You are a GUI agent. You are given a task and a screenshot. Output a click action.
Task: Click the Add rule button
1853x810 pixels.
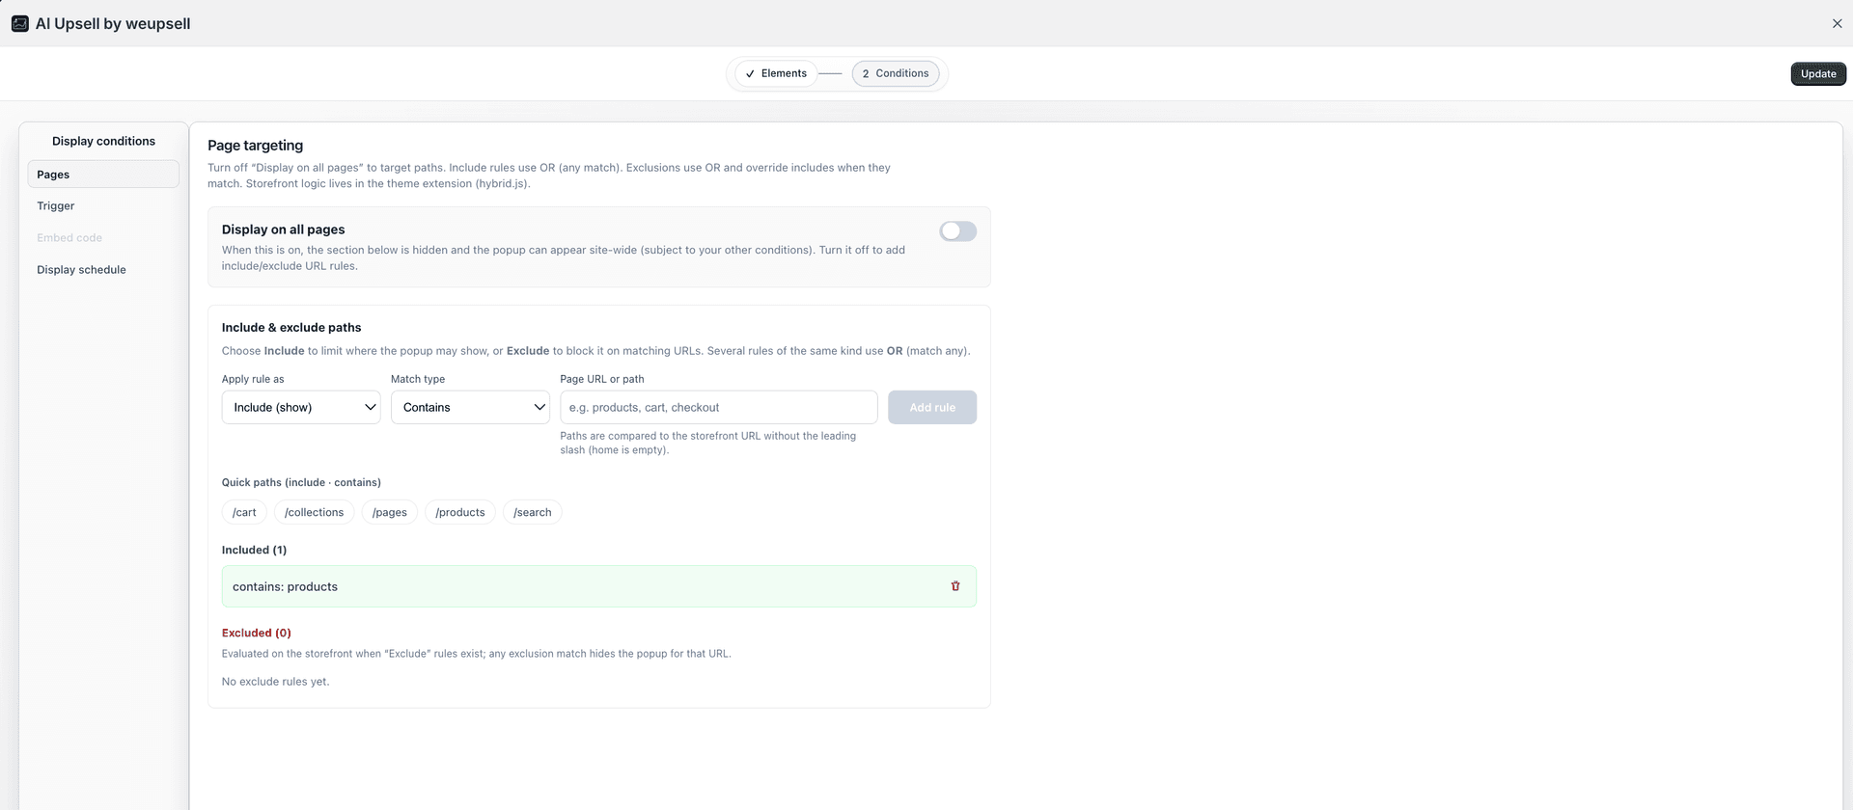coord(932,407)
